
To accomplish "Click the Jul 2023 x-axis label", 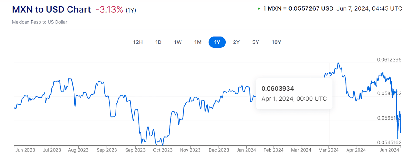I will click(x=51, y=150).
